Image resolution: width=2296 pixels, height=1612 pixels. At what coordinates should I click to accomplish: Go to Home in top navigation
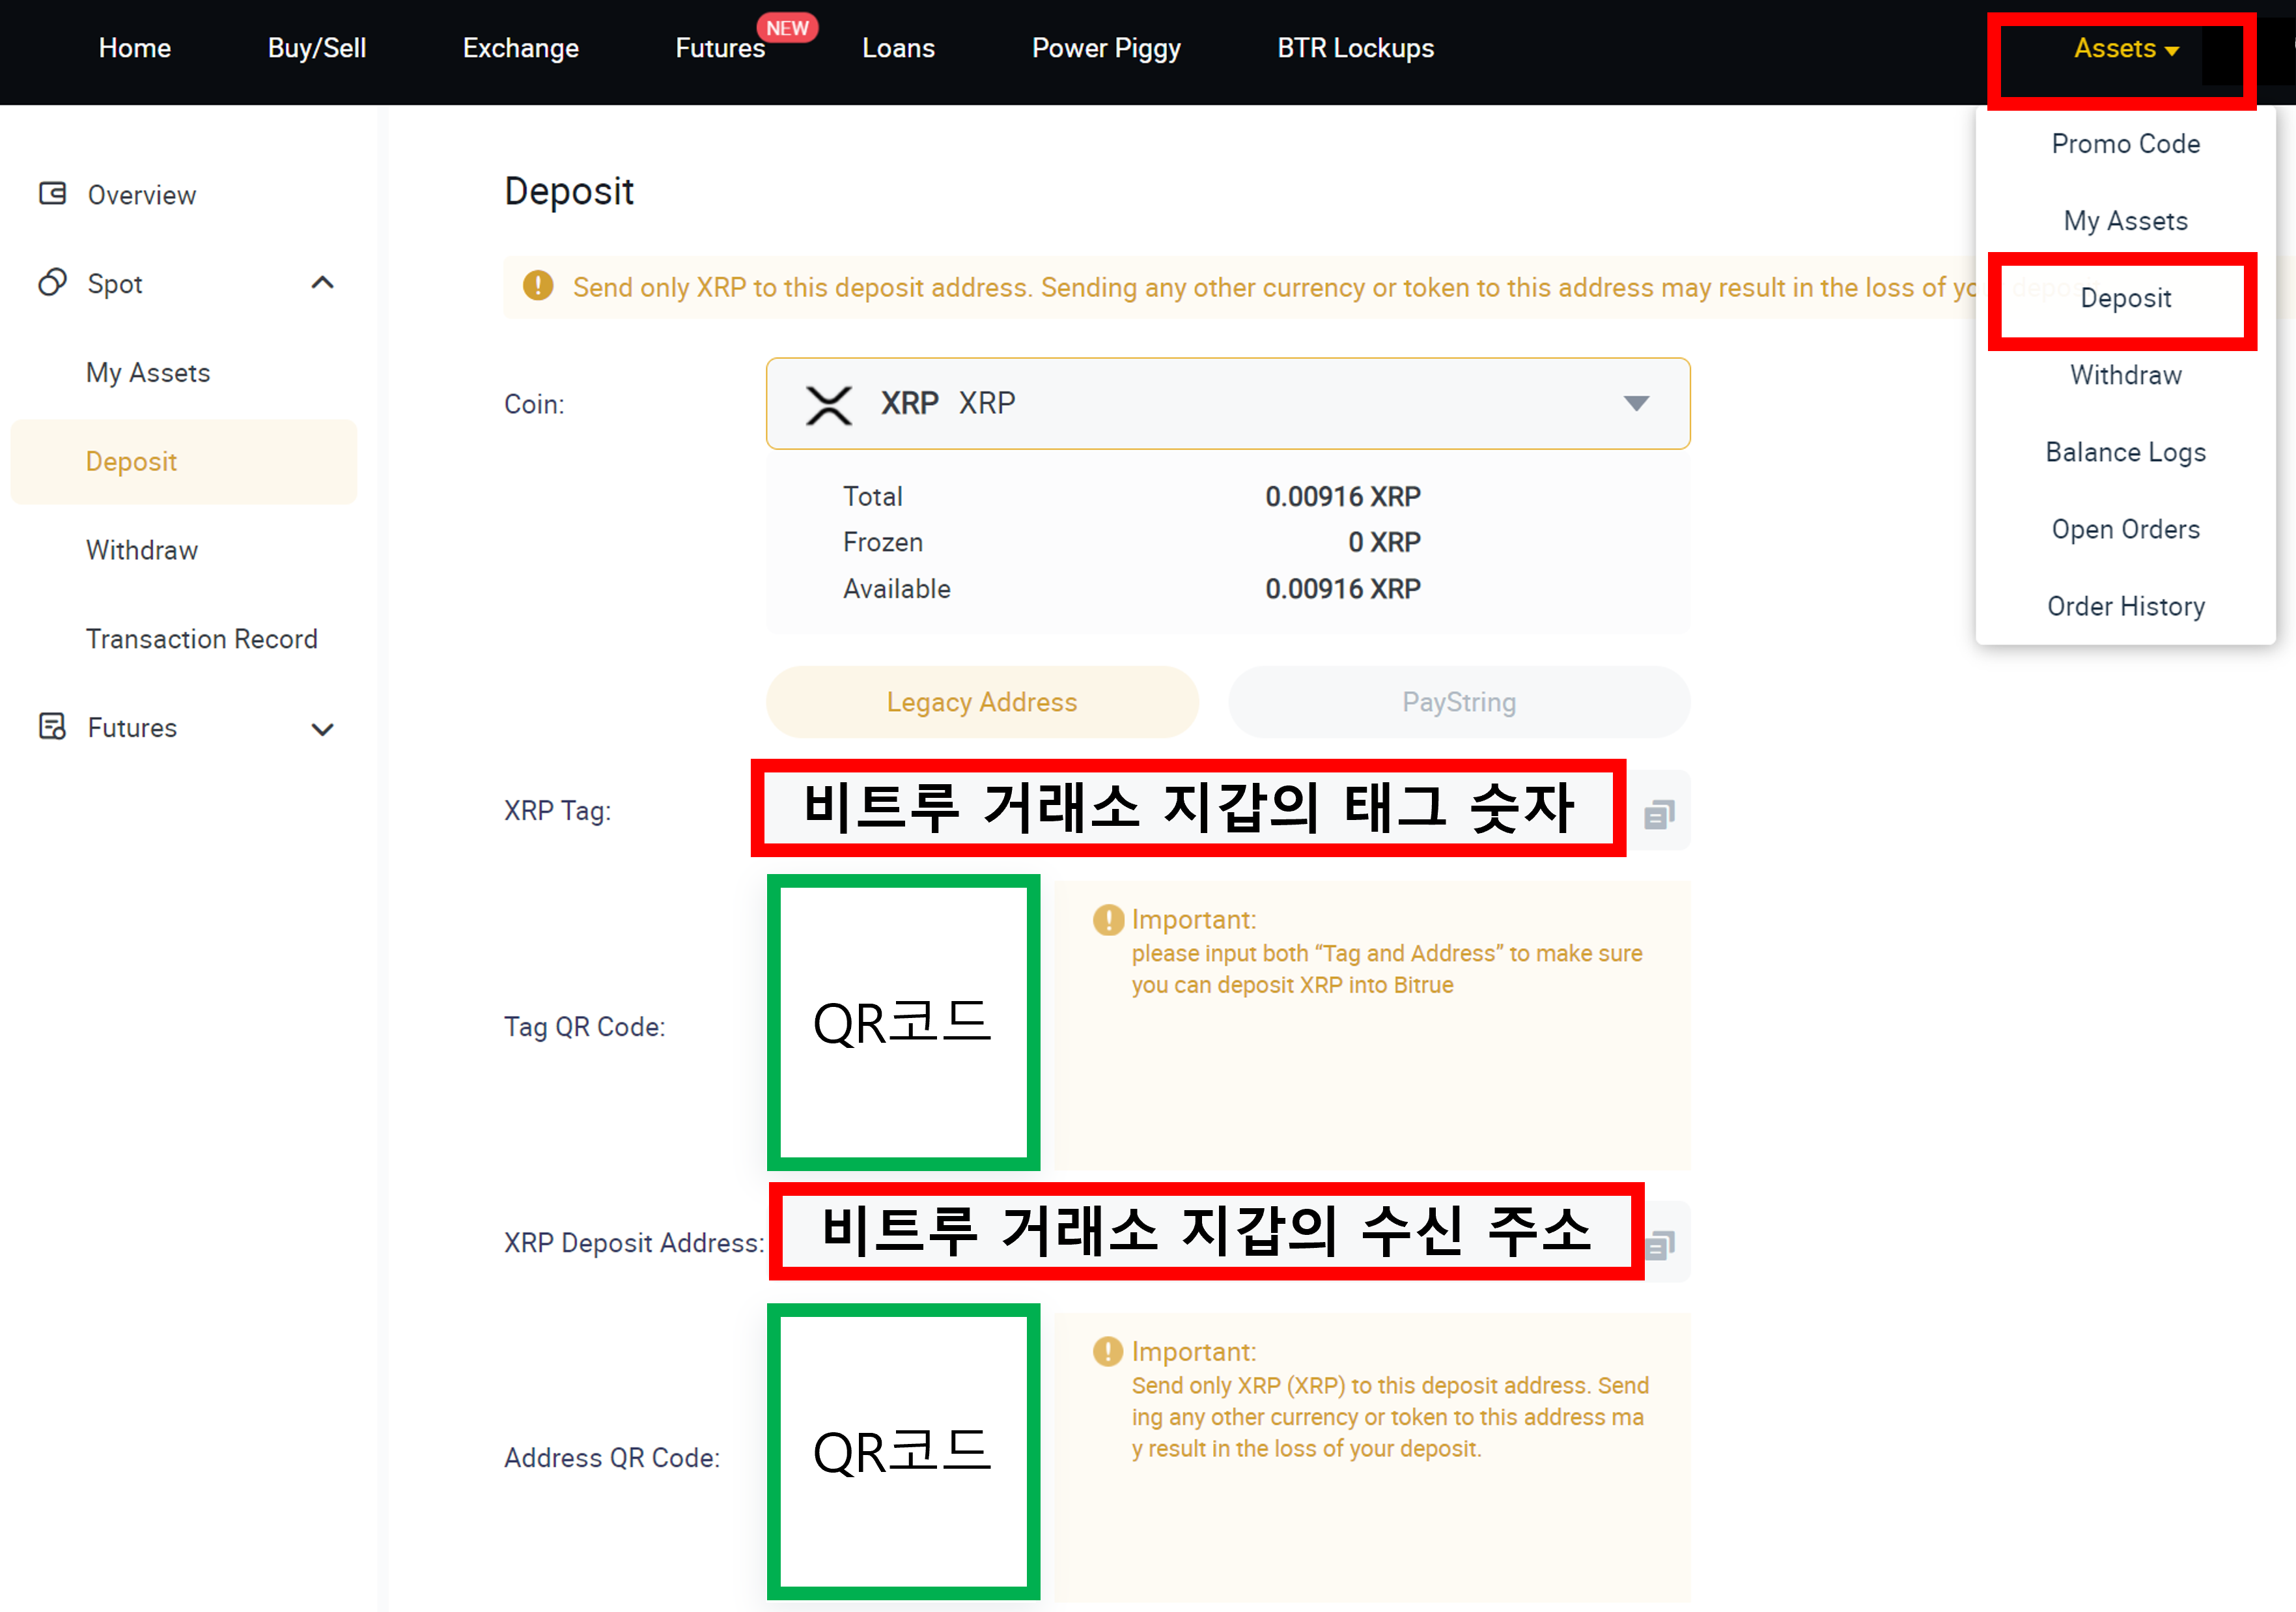(135, 48)
